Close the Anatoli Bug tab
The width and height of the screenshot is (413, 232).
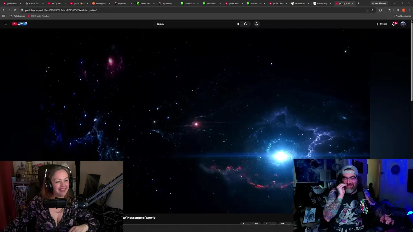pyautogui.click(x=331, y=3)
